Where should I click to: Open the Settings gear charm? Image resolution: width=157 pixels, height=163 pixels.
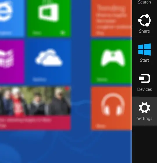144,111
